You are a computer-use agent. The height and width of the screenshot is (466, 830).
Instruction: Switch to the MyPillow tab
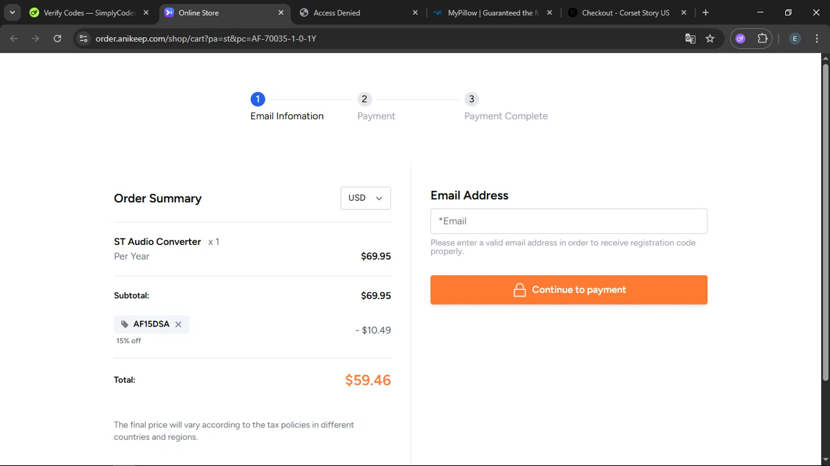tap(492, 13)
